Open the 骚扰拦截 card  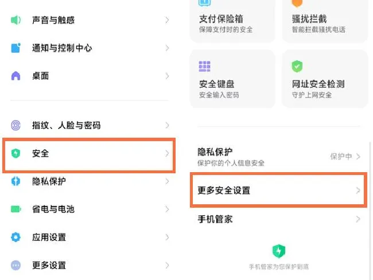click(x=325, y=20)
